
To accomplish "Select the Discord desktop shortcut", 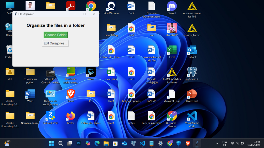I will click(x=172, y=8).
